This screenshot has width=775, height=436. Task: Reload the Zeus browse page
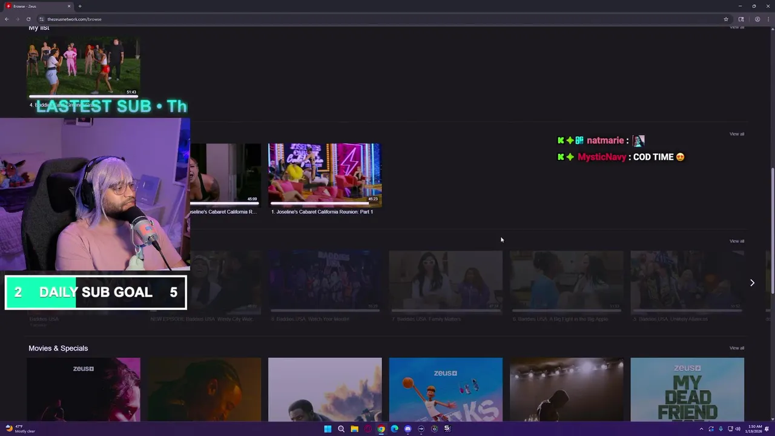coord(28,19)
